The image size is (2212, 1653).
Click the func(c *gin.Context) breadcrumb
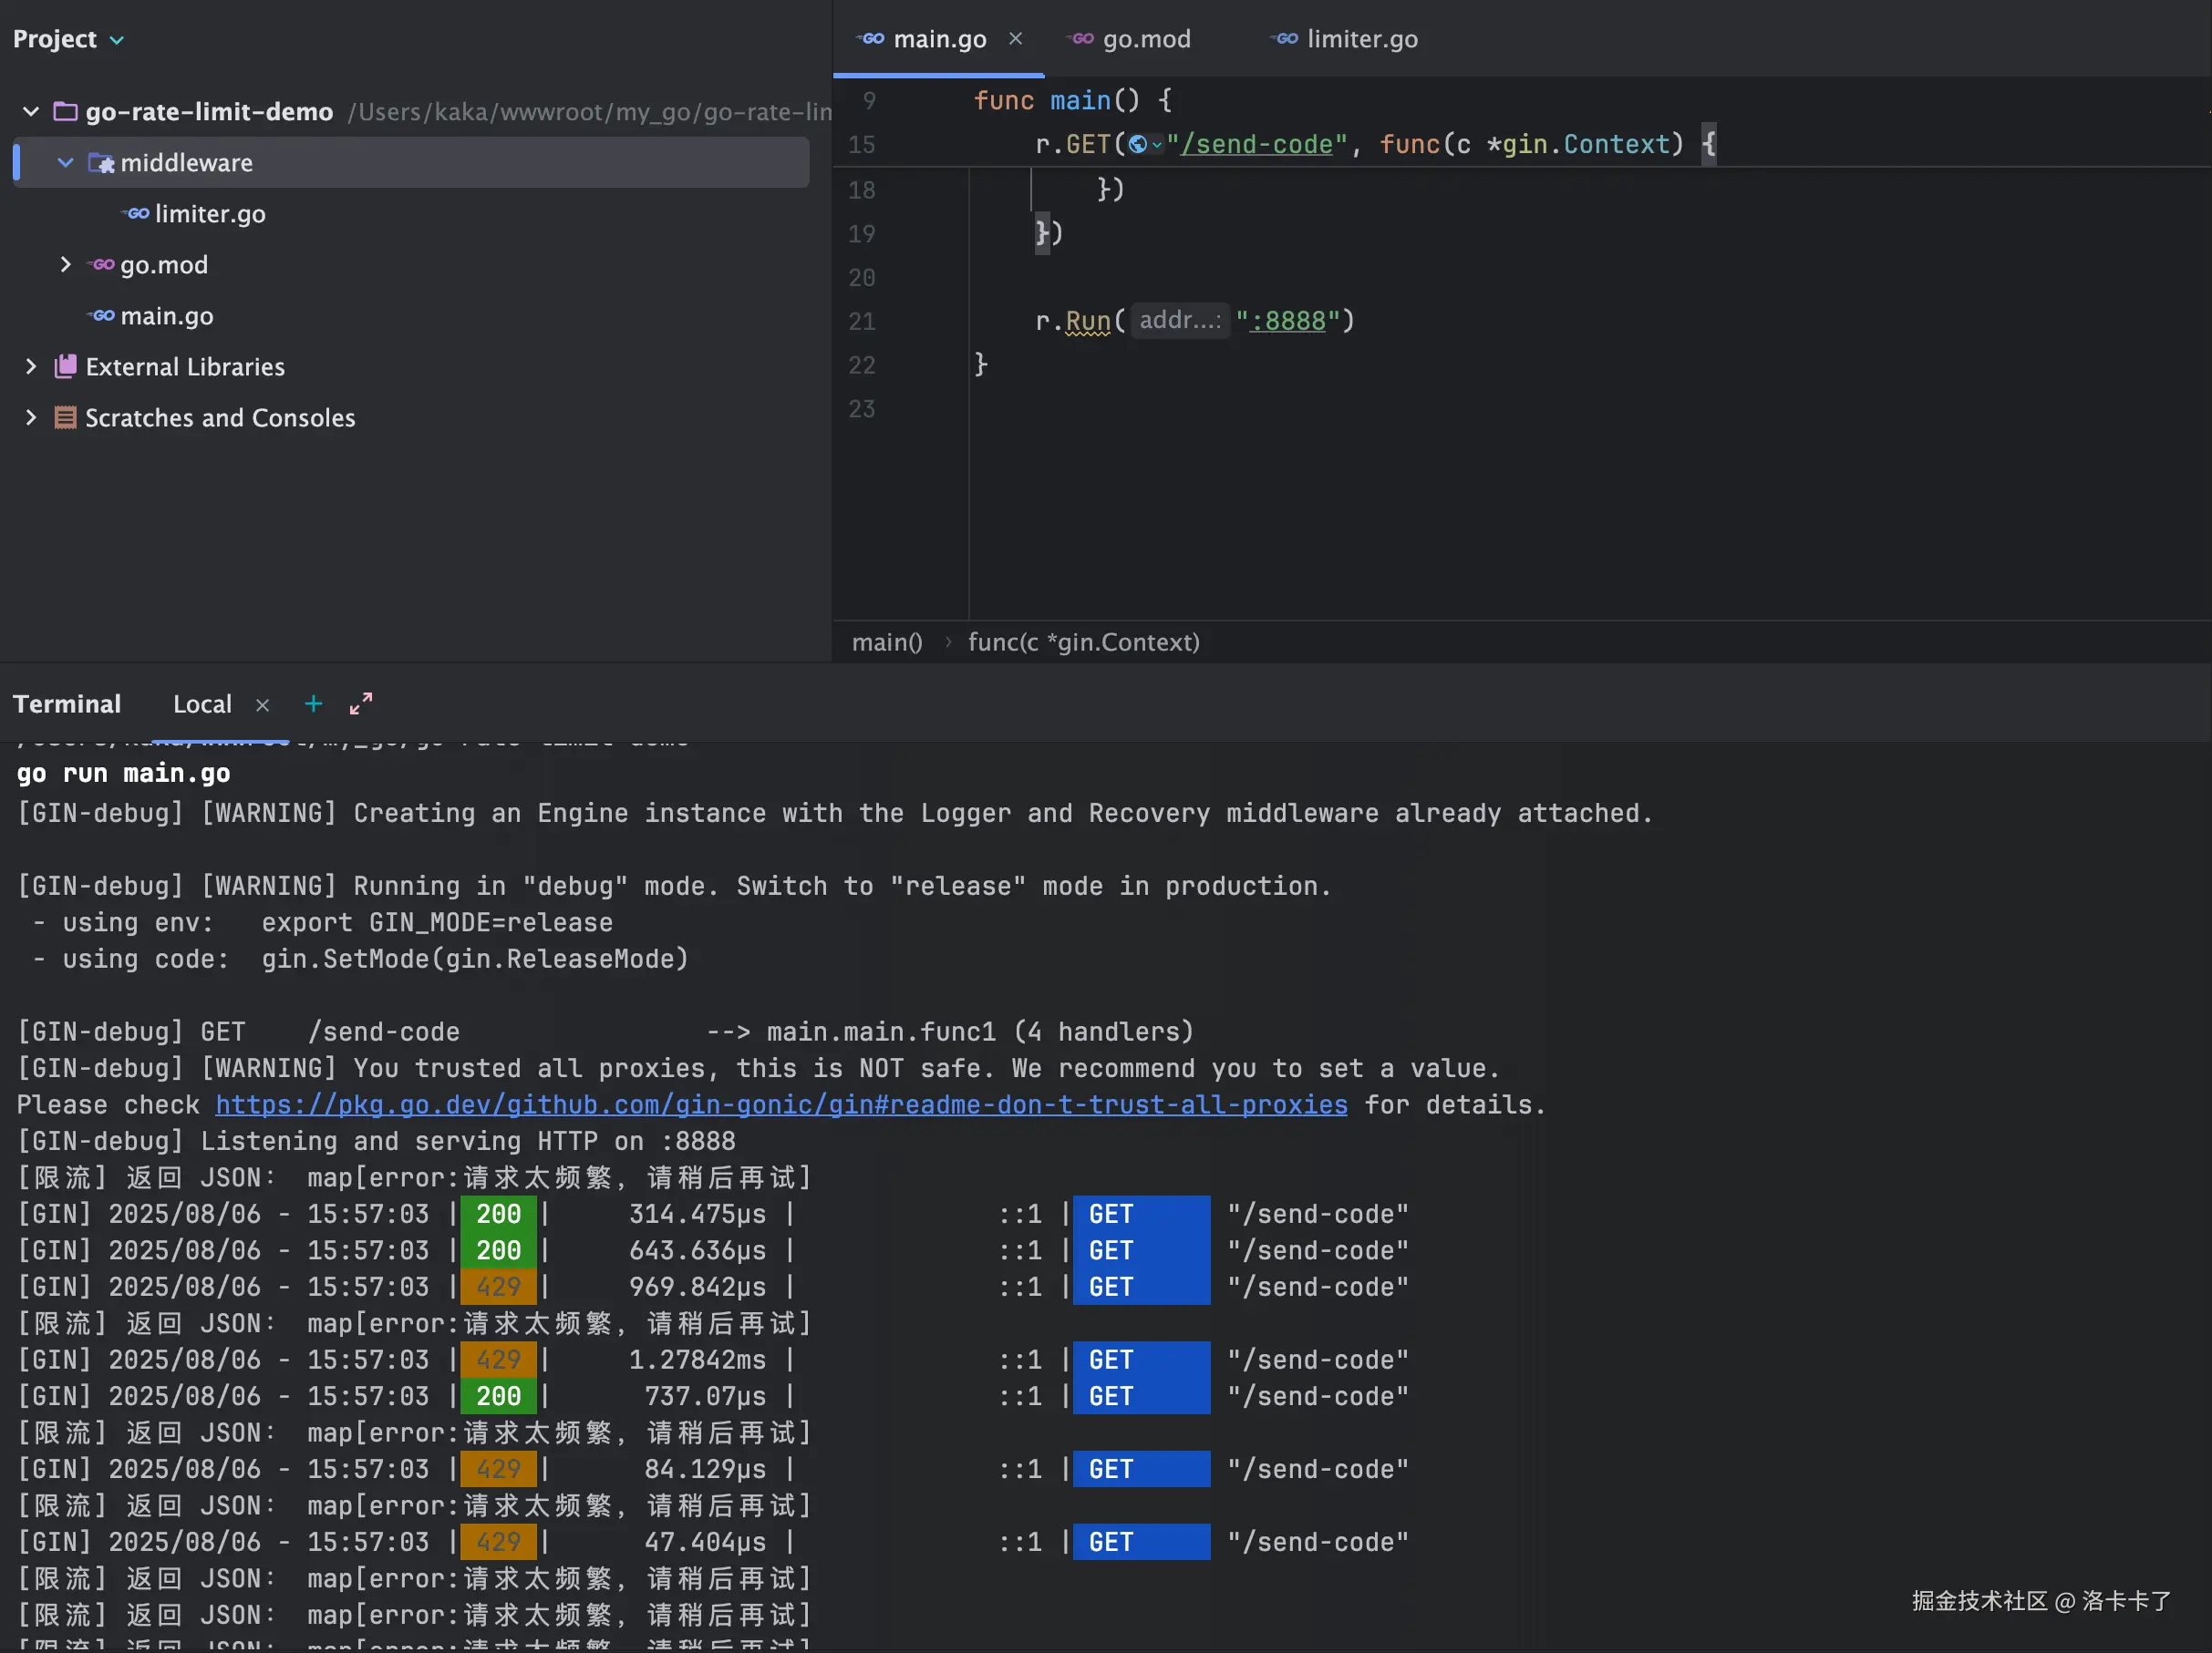(1083, 642)
